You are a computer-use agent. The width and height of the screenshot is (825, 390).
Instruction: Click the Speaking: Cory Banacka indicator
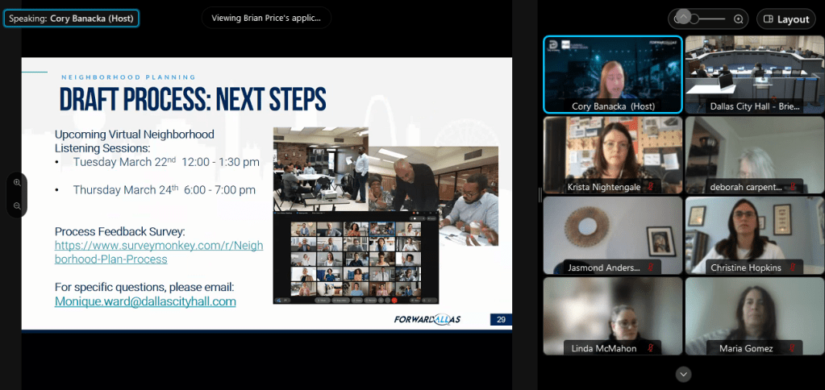71,18
